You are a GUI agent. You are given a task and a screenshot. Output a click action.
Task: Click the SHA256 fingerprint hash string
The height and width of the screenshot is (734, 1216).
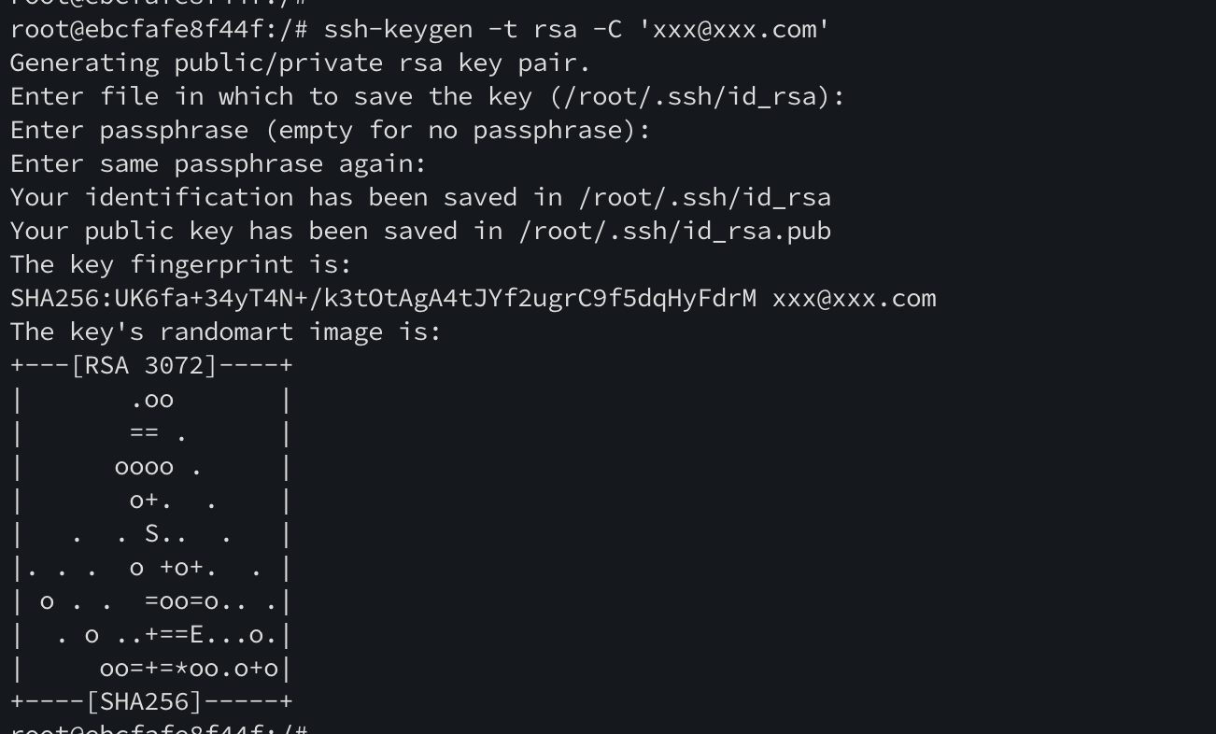coord(383,298)
